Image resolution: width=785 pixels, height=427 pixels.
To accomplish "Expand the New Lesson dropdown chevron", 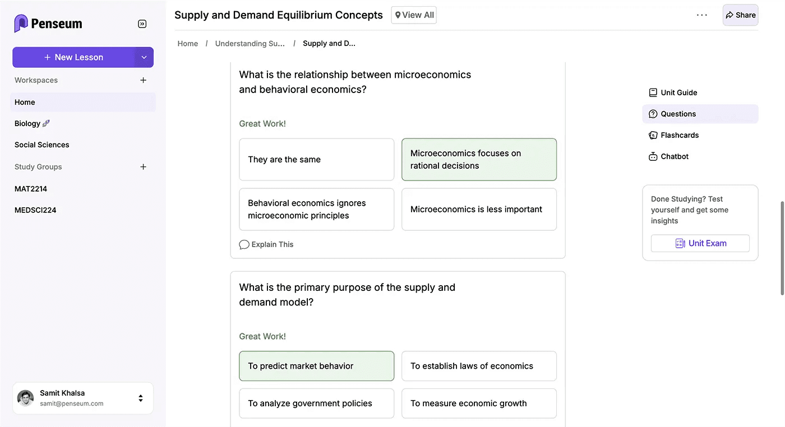I will pos(144,57).
